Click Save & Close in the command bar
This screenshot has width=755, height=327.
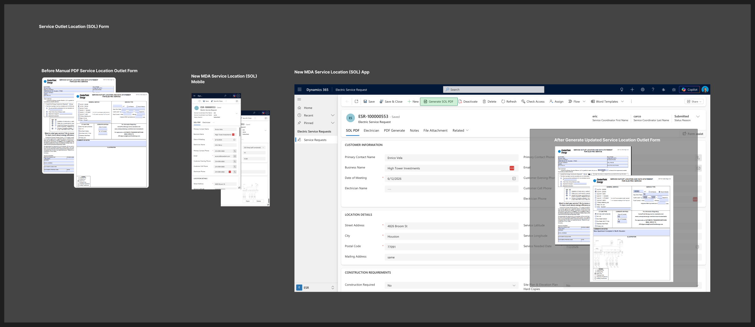pos(391,102)
